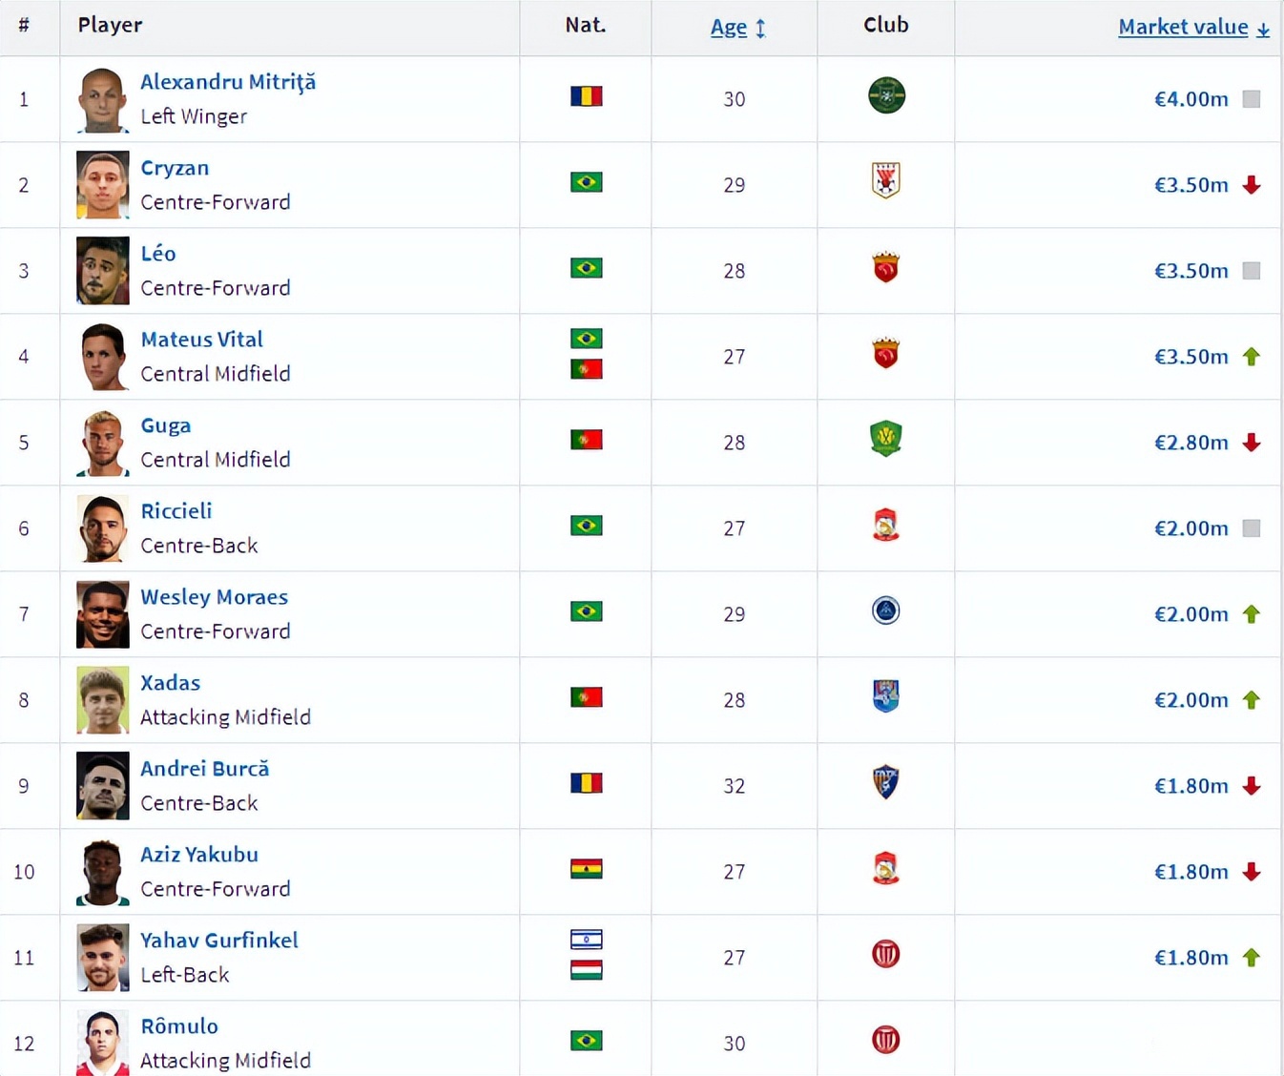Open Léo's player profile link

158,254
